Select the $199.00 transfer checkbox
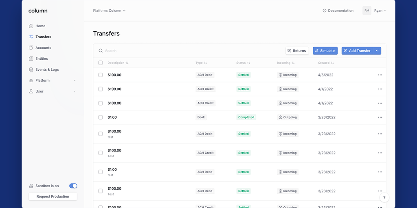Image resolution: width=417 pixels, height=208 pixels. [101, 89]
